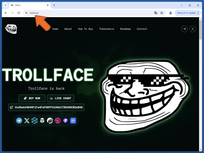This screenshot has height=153, width=204.
Task: Click the page vertical scrollbar thumb
Action: click(x=200, y=30)
